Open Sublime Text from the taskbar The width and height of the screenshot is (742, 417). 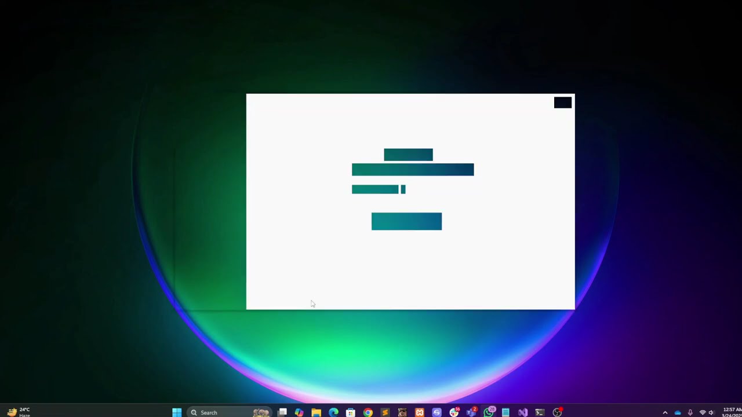click(385, 412)
